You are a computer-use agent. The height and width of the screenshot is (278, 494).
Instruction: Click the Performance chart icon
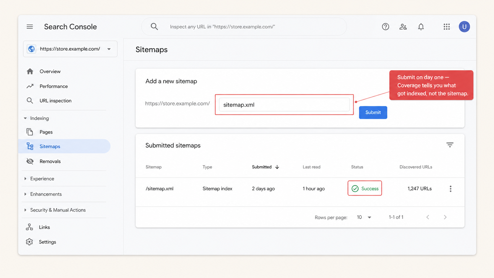30,86
